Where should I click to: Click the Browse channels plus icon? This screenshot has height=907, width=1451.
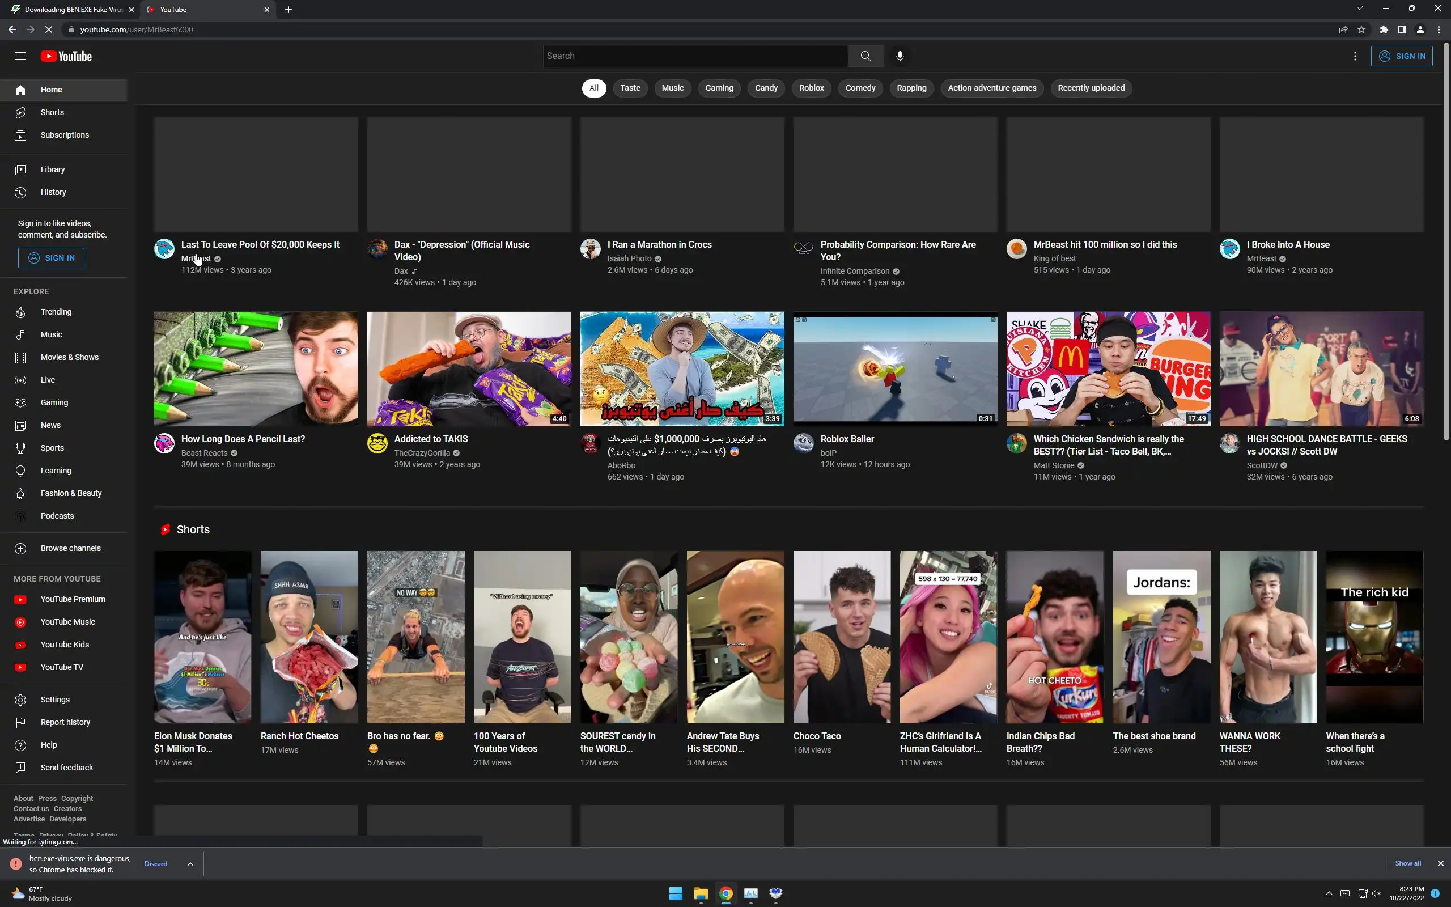click(x=20, y=548)
